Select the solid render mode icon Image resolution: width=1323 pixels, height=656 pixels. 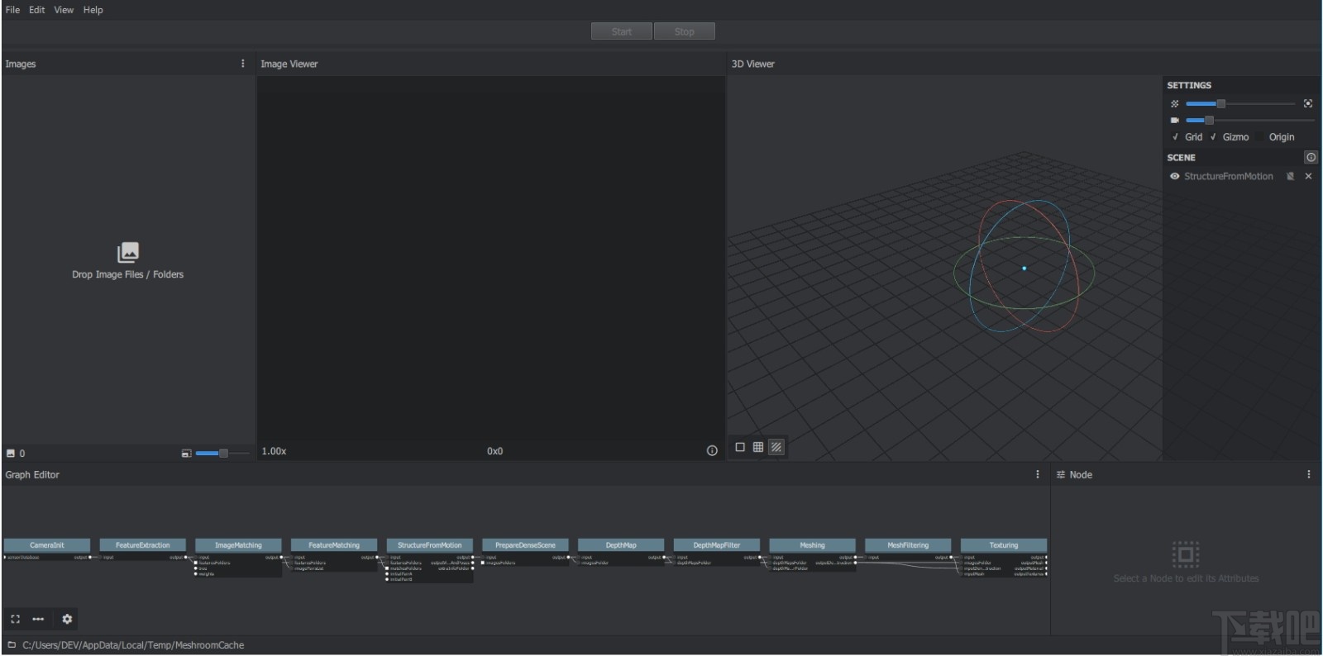tap(740, 447)
